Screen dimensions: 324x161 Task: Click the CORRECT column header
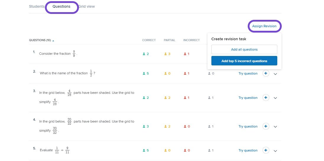(x=149, y=40)
